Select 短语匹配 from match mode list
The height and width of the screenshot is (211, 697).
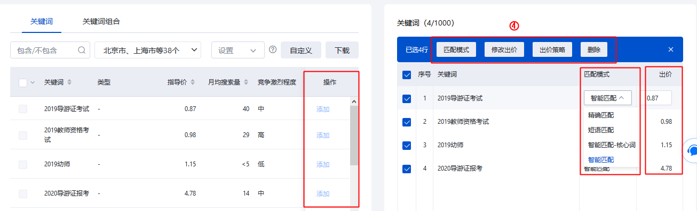(601, 130)
